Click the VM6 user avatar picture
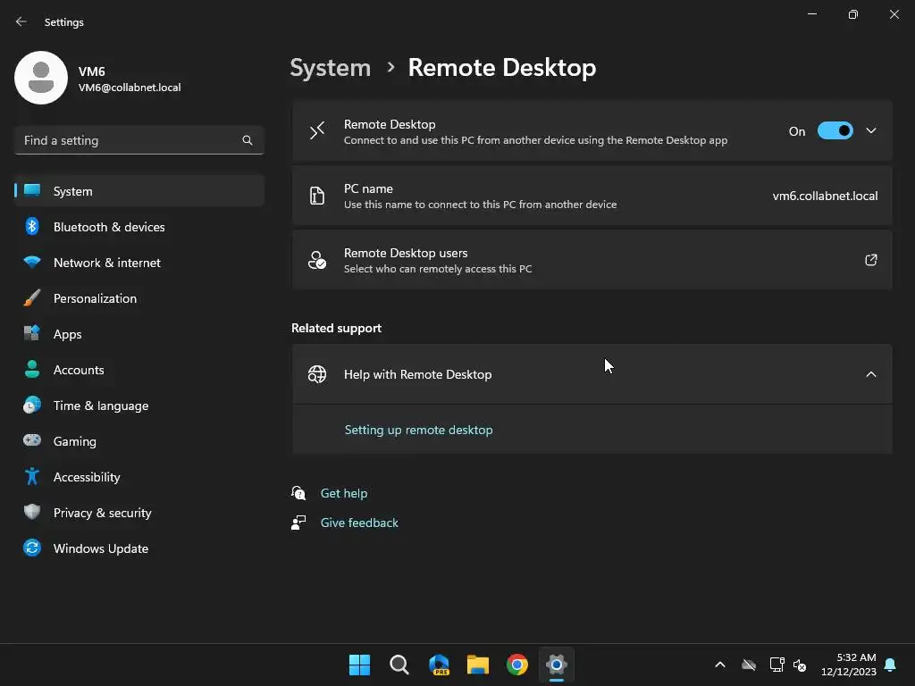 click(x=41, y=78)
